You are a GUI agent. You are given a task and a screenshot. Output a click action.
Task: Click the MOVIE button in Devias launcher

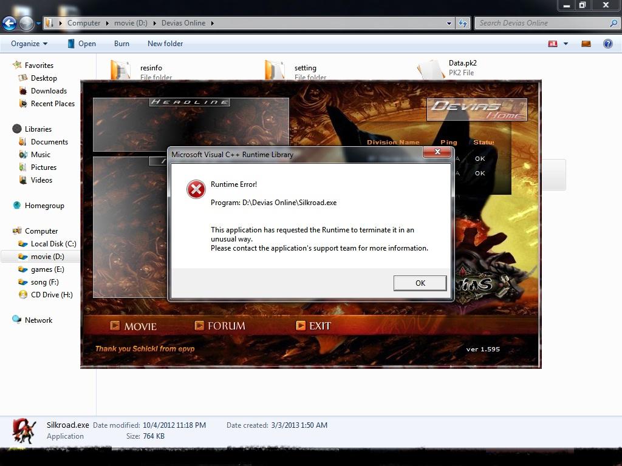tap(134, 326)
